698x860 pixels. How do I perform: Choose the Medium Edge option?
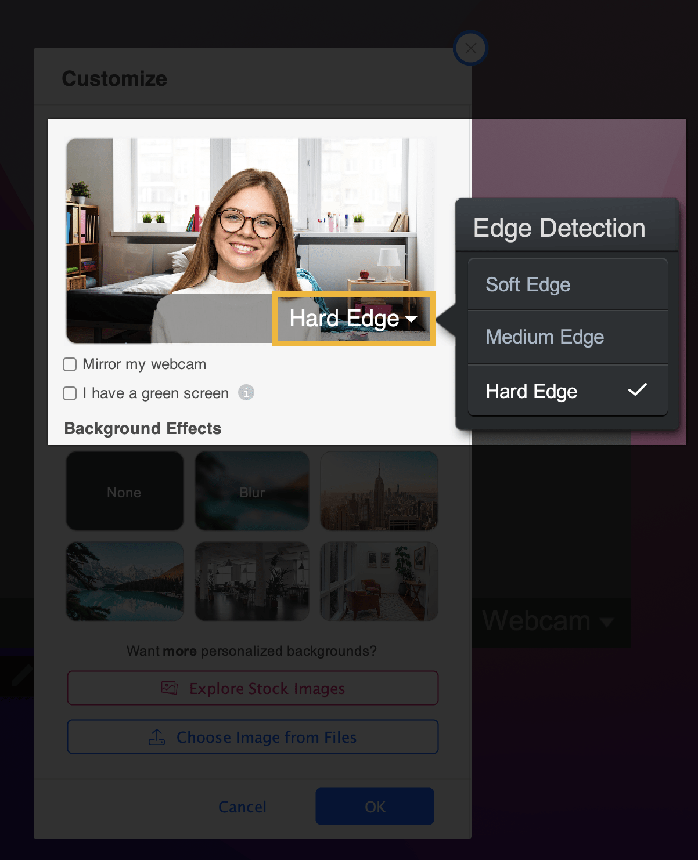pos(567,337)
